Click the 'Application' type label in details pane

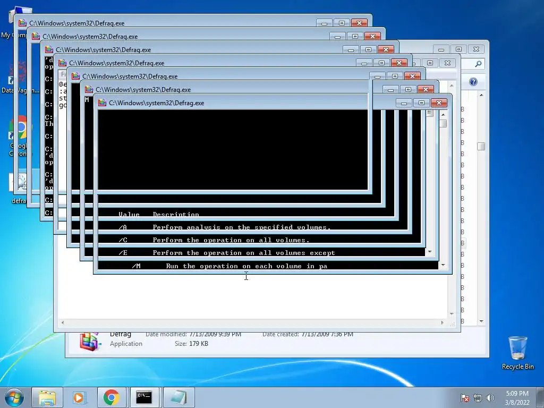tap(126, 344)
